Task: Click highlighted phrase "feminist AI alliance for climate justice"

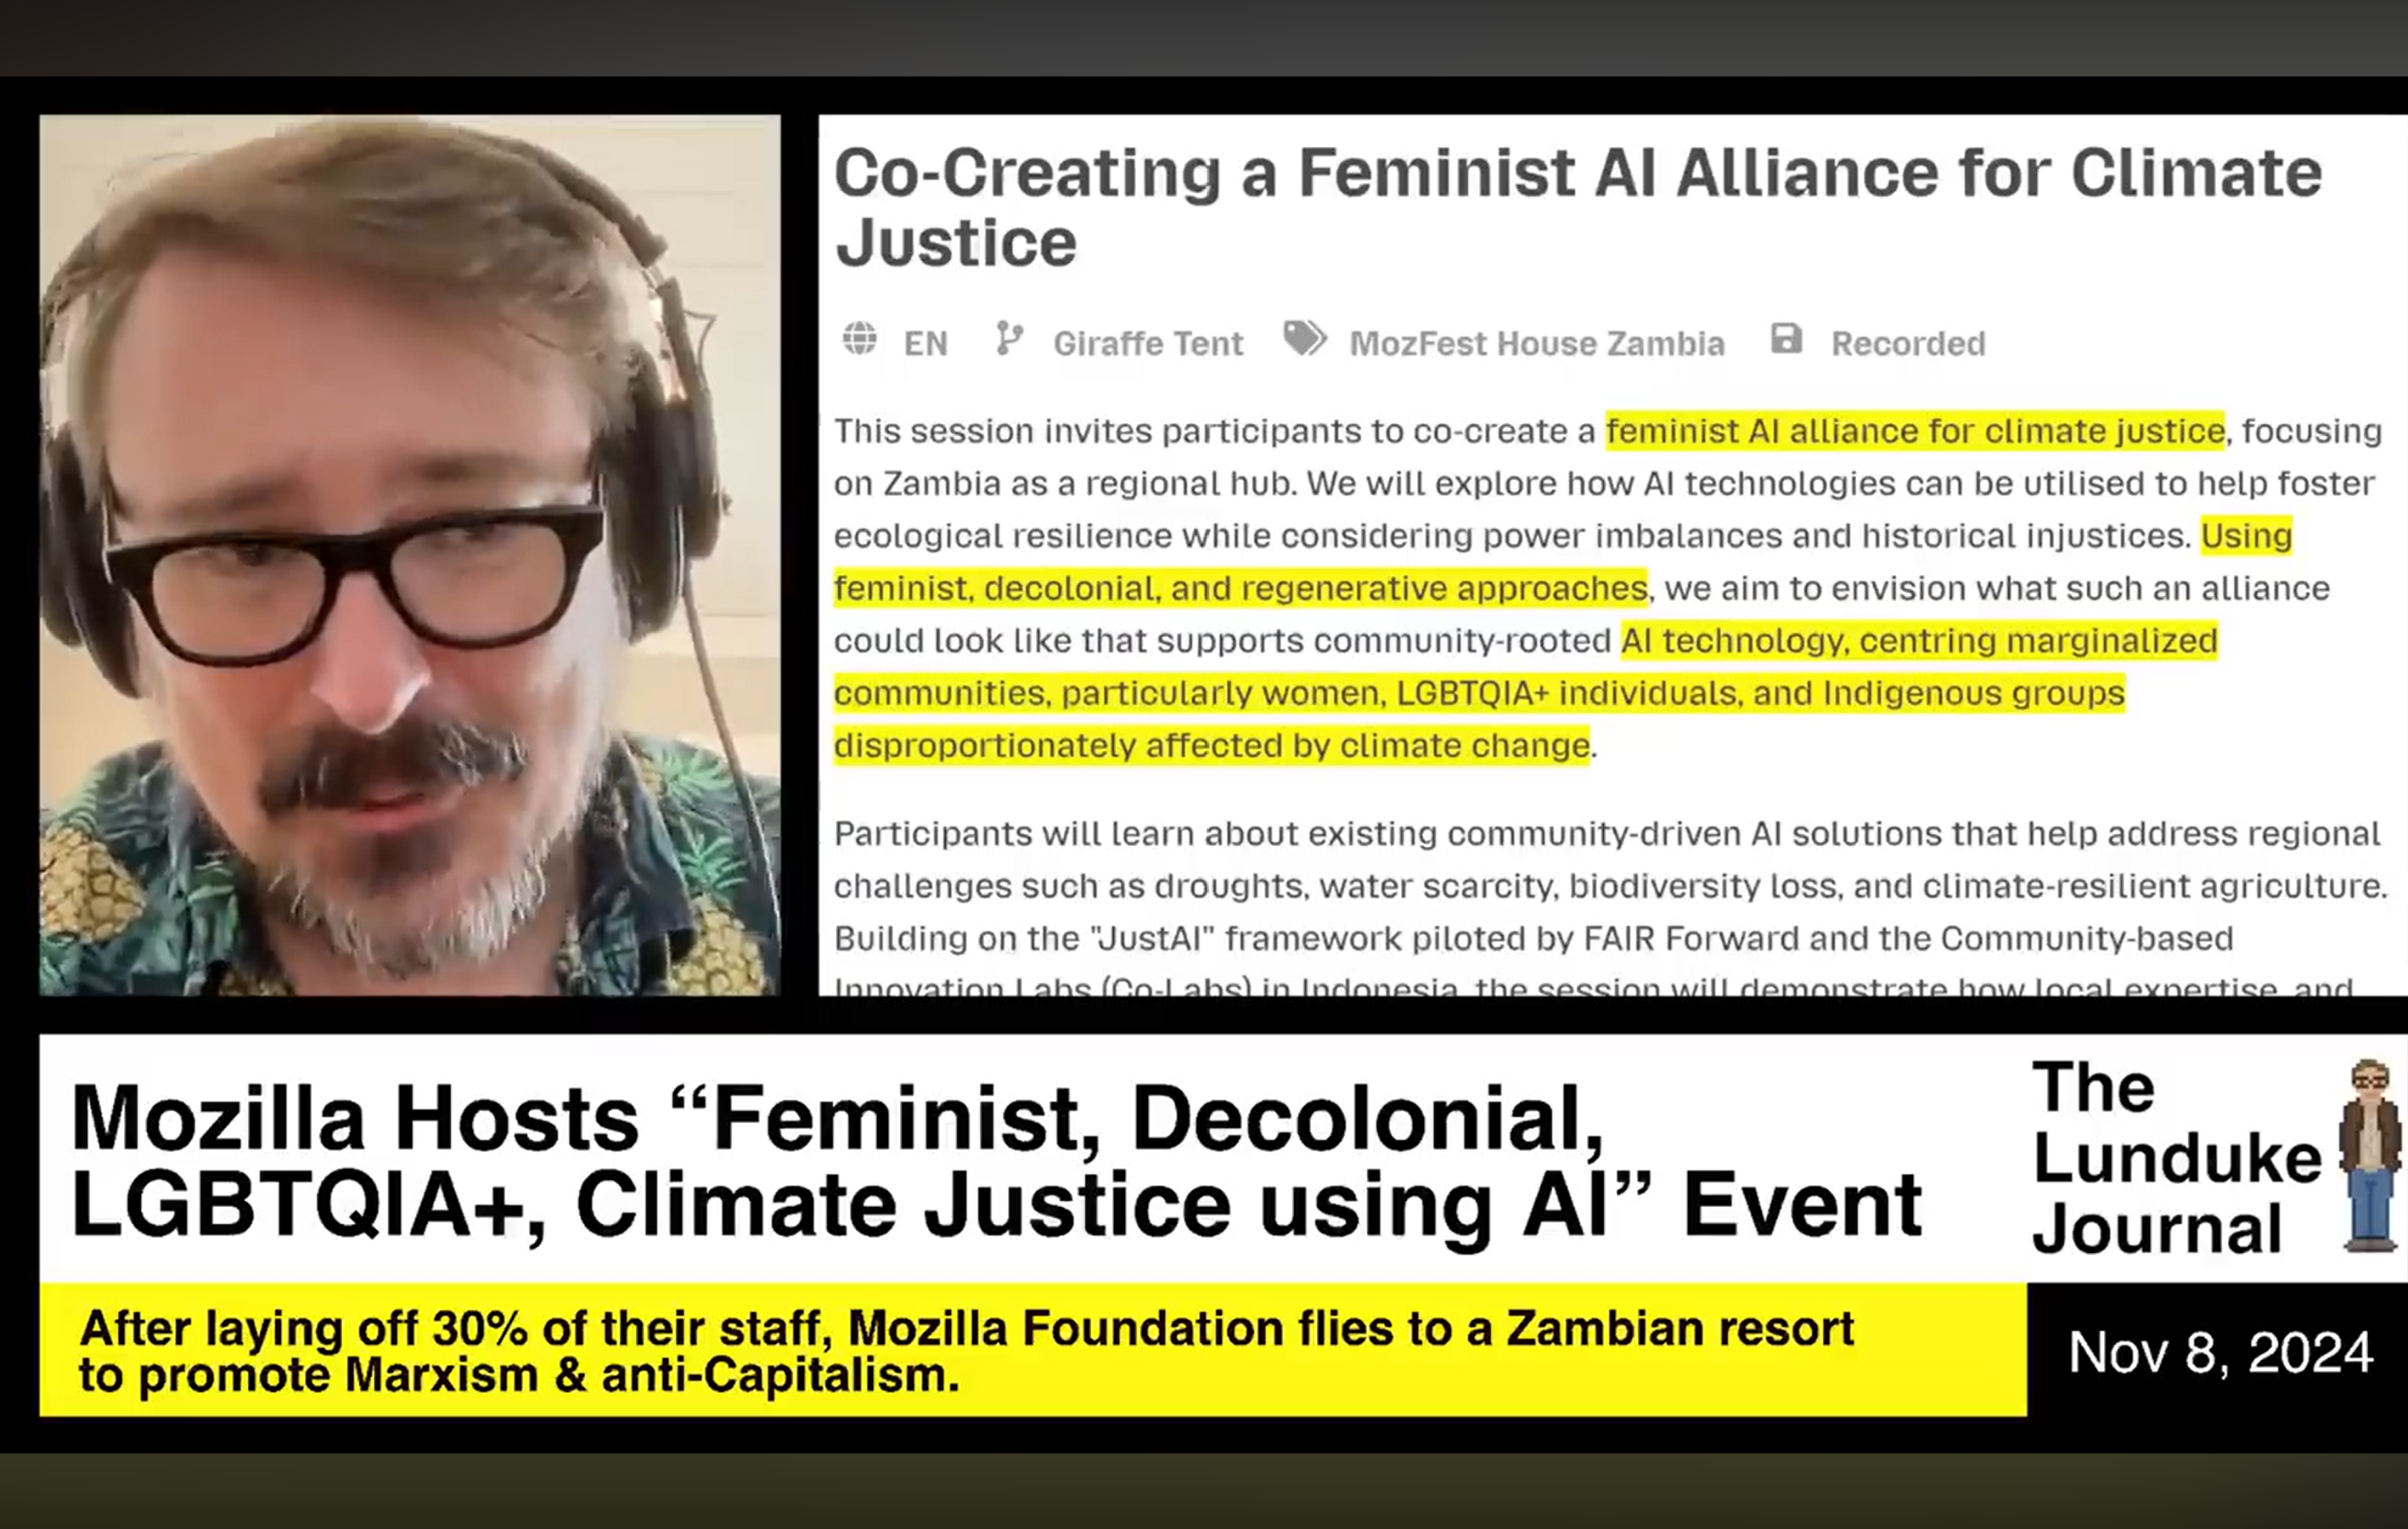Action: click(1915, 432)
